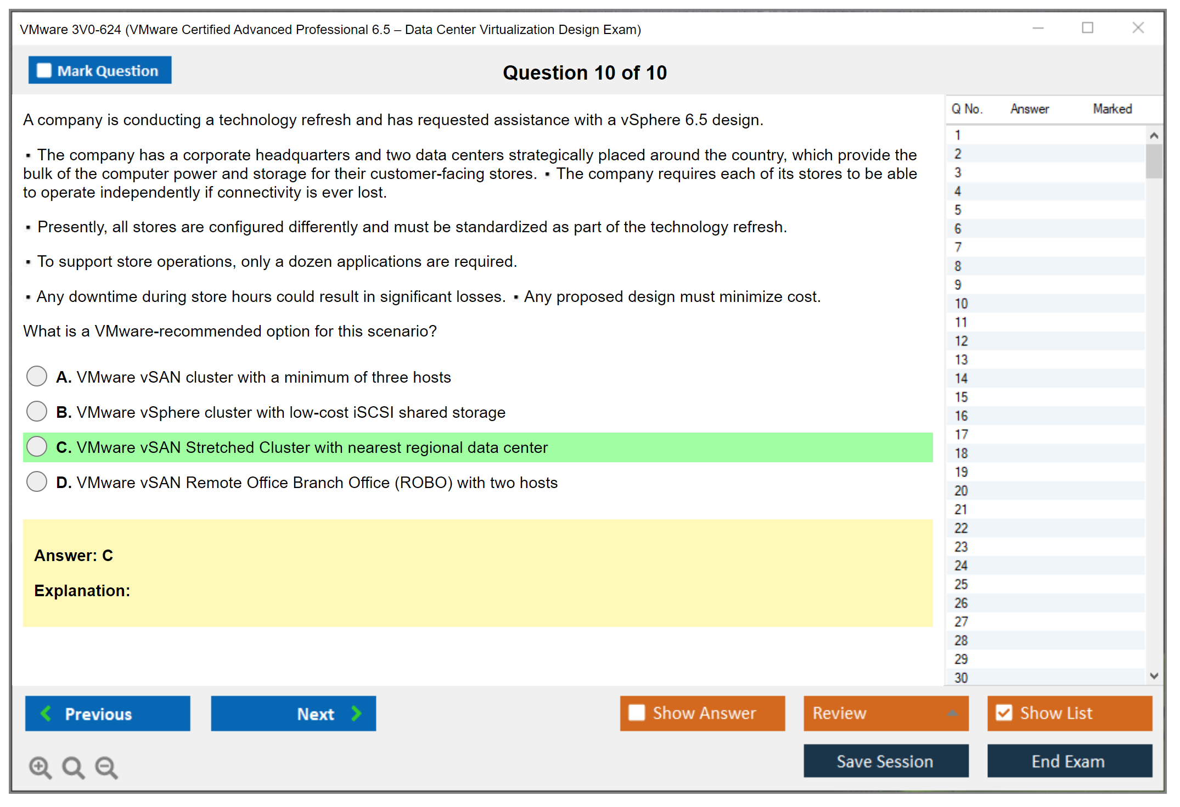Click the Marked column header
The image size is (1180, 807).
point(1112,109)
